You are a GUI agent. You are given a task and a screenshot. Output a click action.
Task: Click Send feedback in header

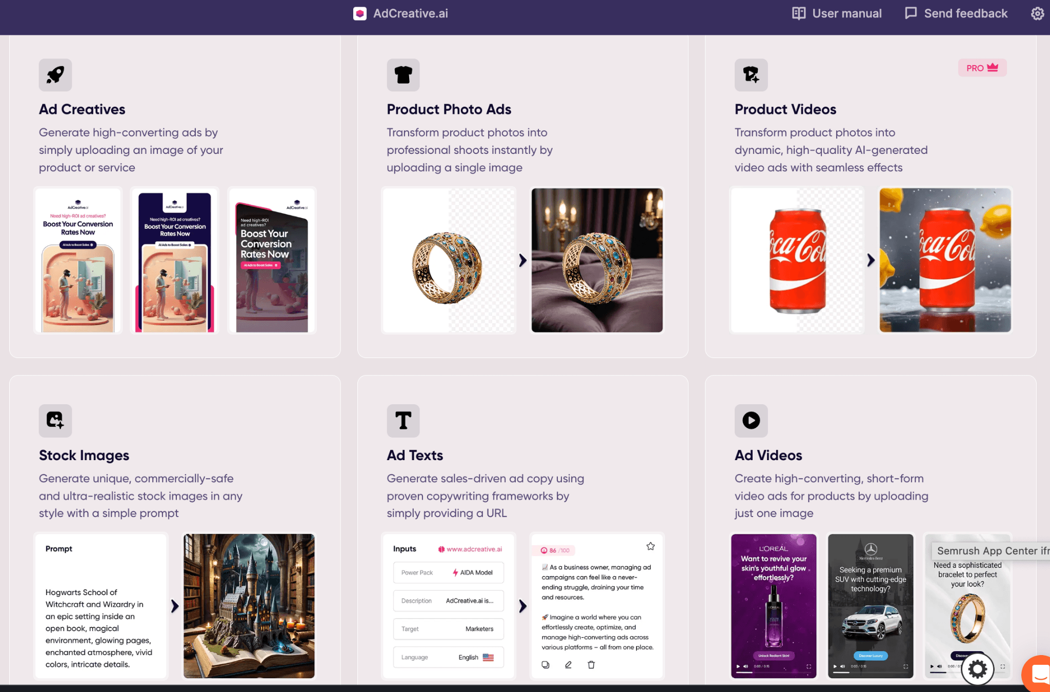(x=956, y=13)
